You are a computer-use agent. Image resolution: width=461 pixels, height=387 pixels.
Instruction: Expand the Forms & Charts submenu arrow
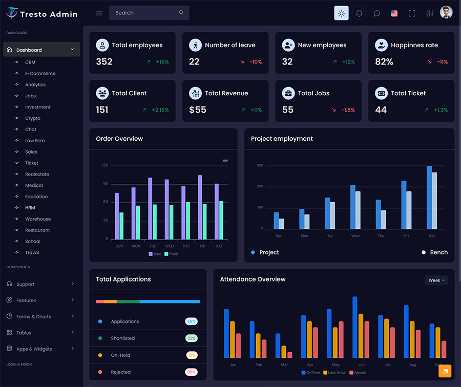pos(73,316)
